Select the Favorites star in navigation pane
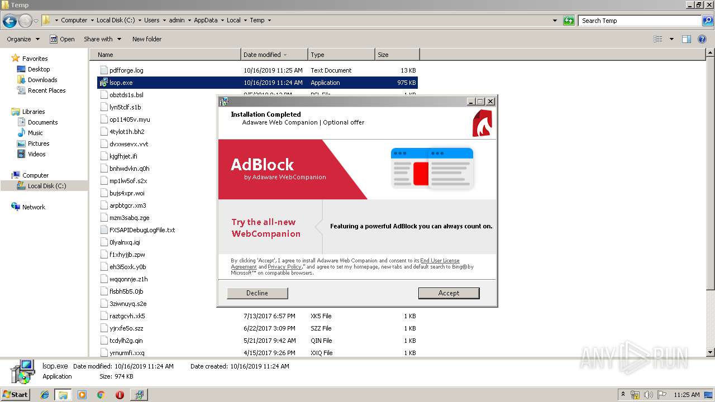Screen dimensions: 715x402 pos(16,58)
